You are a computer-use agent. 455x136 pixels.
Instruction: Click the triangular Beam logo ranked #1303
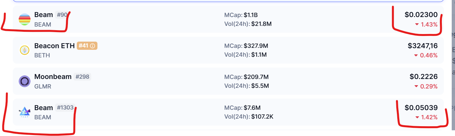25,112
